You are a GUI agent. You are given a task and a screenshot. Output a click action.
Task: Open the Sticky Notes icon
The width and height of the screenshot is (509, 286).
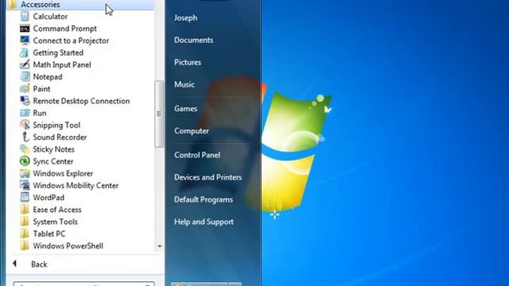coord(25,149)
